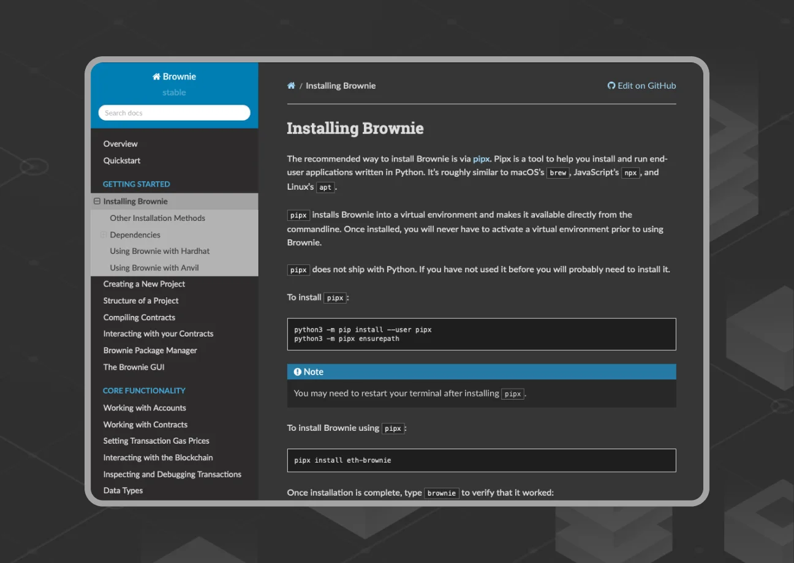Click the npx inline code
The height and width of the screenshot is (563, 794).
pyautogui.click(x=631, y=173)
